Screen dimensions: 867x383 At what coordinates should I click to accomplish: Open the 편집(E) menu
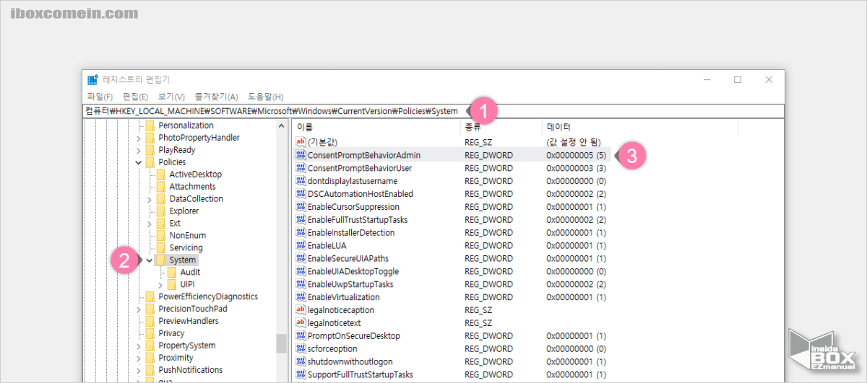pyautogui.click(x=135, y=97)
